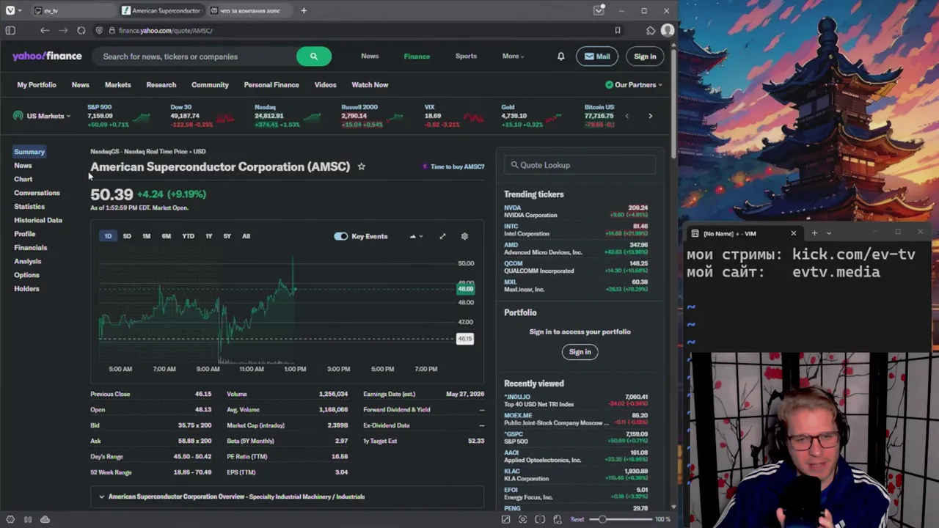The width and height of the screenshot is (939, 528).
Task: Open Personal Finance nav menu
Action: click(271, 85)
